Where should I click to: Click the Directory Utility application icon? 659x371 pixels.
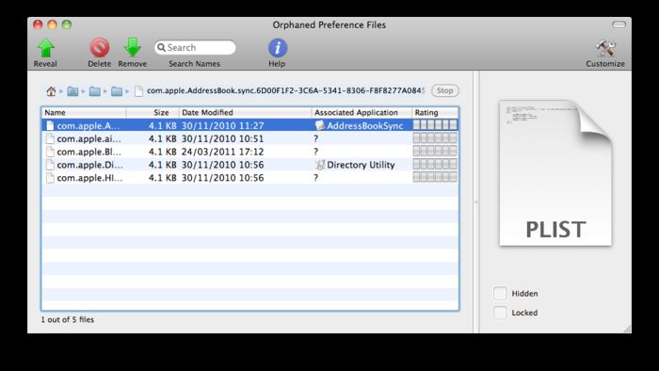(x=320, y=165)
